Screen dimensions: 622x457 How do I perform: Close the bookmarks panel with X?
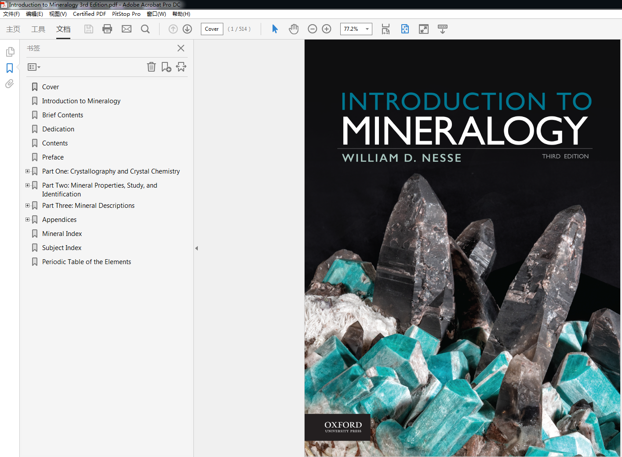(181, 48)
